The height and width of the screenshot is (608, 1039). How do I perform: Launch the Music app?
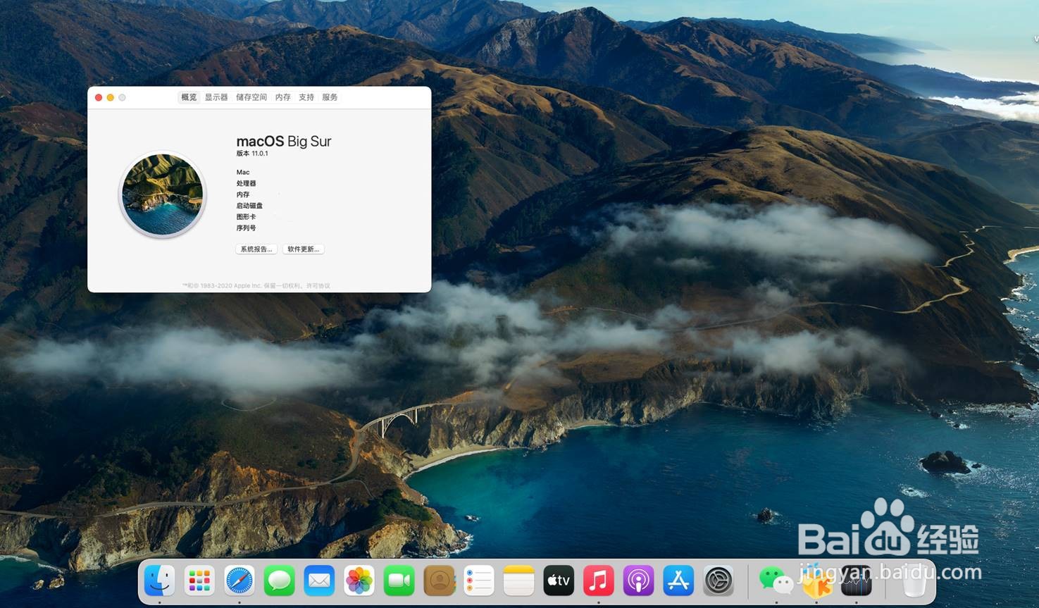point(599,581)
